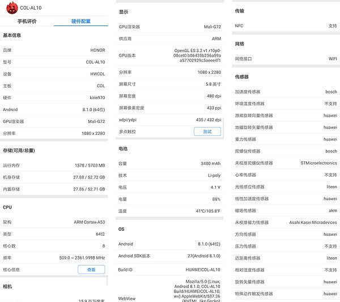This screenshot has height=302, width=340.
Task: Click the HUAWEICOL-AL10 Build ID value
Action: [203, 270]
